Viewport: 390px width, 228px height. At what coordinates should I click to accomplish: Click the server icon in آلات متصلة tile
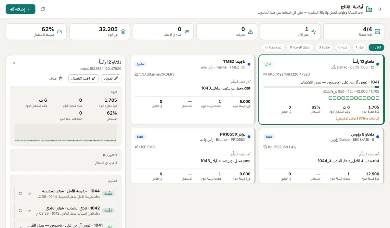(377, 32)
